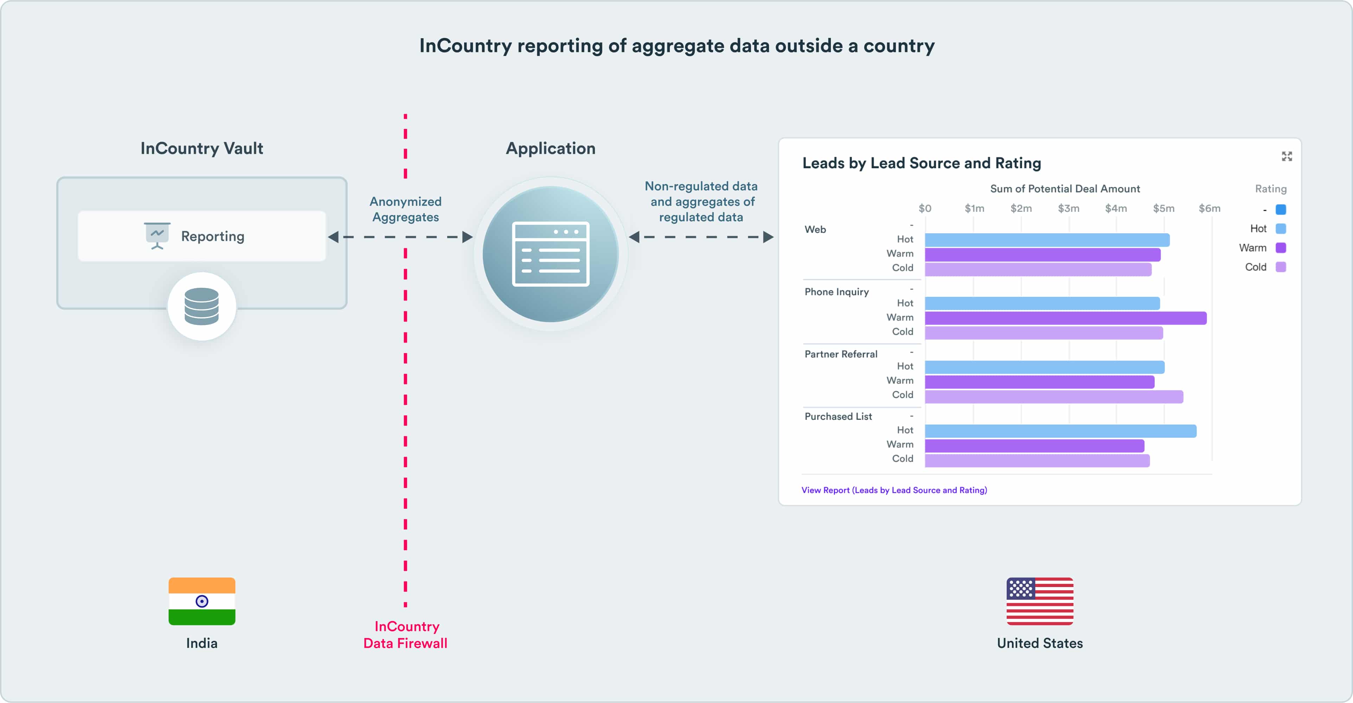
Task: Click the '$0' axis tick label
Action: (x=925, y=208)
